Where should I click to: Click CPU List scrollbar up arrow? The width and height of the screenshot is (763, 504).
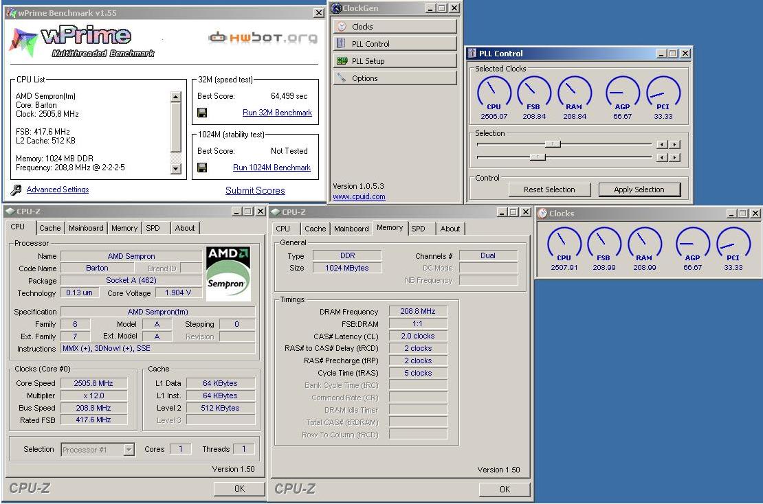click(x=176, y=97)
